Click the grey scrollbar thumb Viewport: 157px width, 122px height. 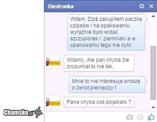point(153,73)
